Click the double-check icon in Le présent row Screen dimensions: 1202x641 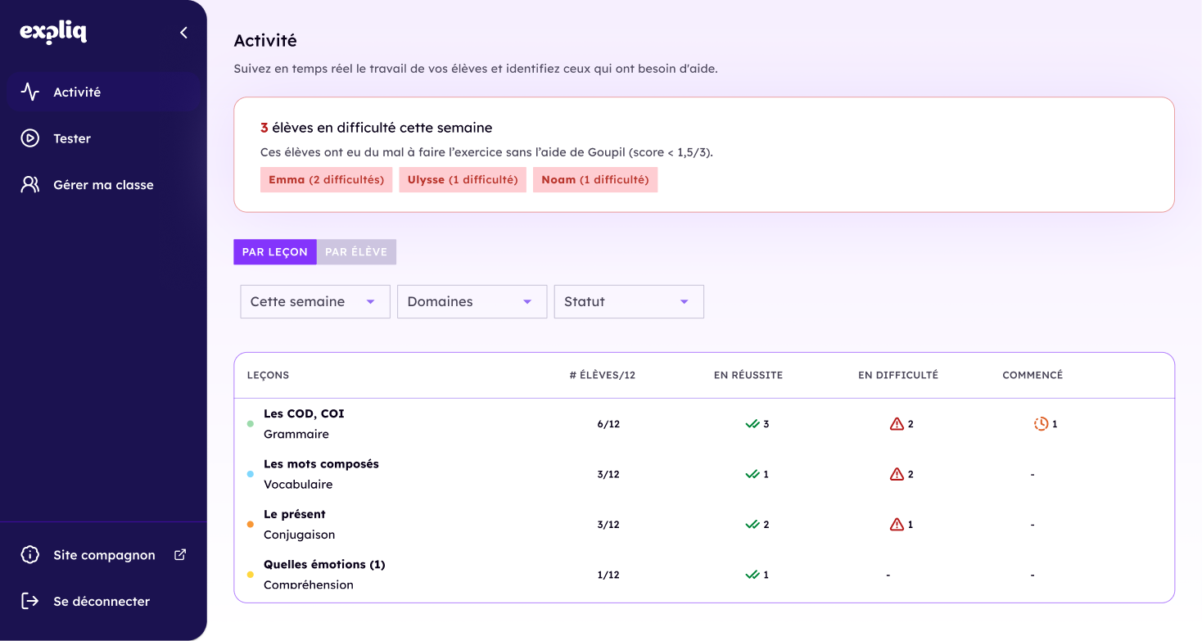pyautogui.click(x=752, y=525)
